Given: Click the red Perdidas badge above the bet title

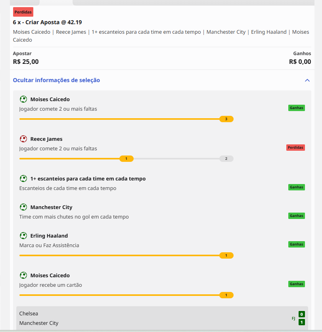Looking at the screenshot, I should pyautogui.click(x=23, y=12).
